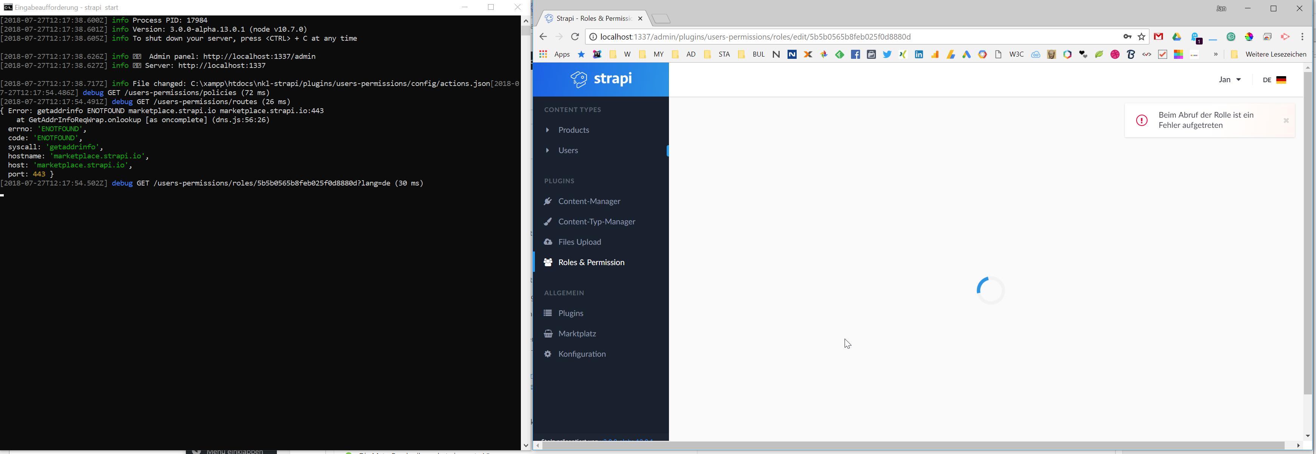
Task: Open the Weitere Lesezeichen folder
Action: pyautogui.click(x=1268, y=55)
